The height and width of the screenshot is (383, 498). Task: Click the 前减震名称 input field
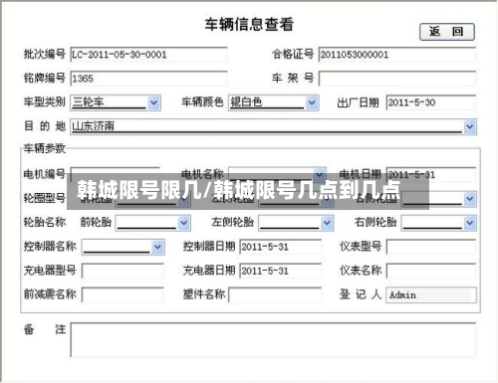pyautogui.click(x=123, y=294)
